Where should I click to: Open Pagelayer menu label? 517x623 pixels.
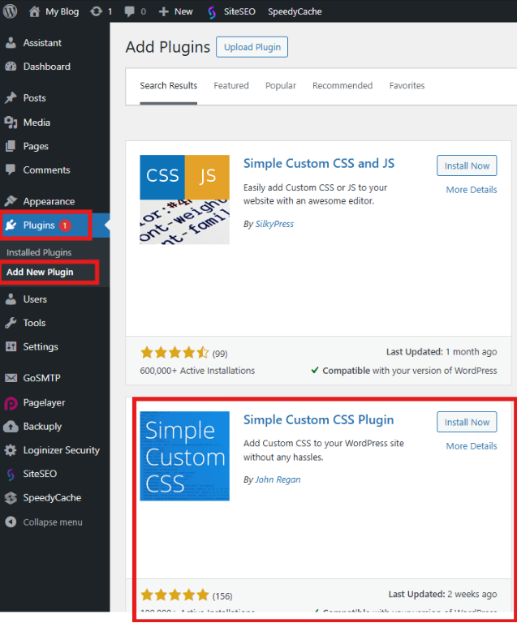[44, 403]
